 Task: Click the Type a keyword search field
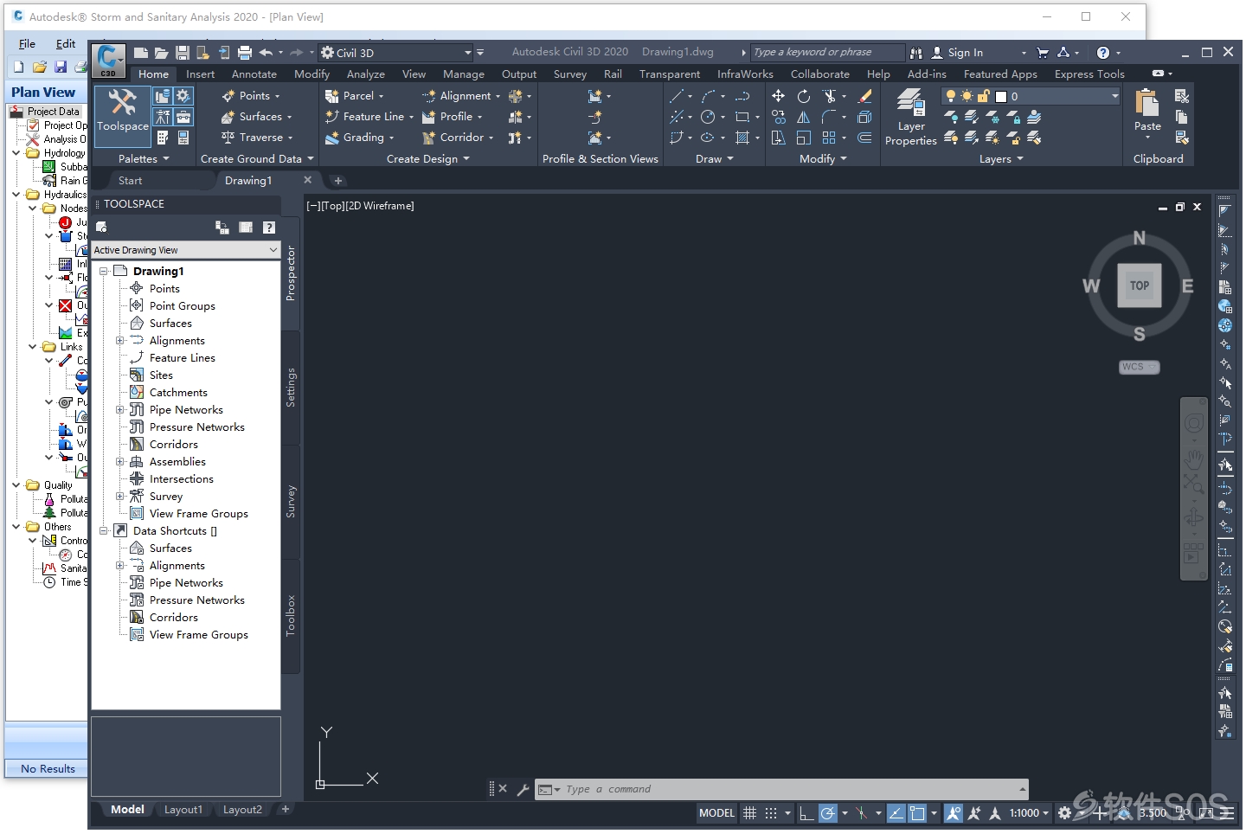pos(827,53)
